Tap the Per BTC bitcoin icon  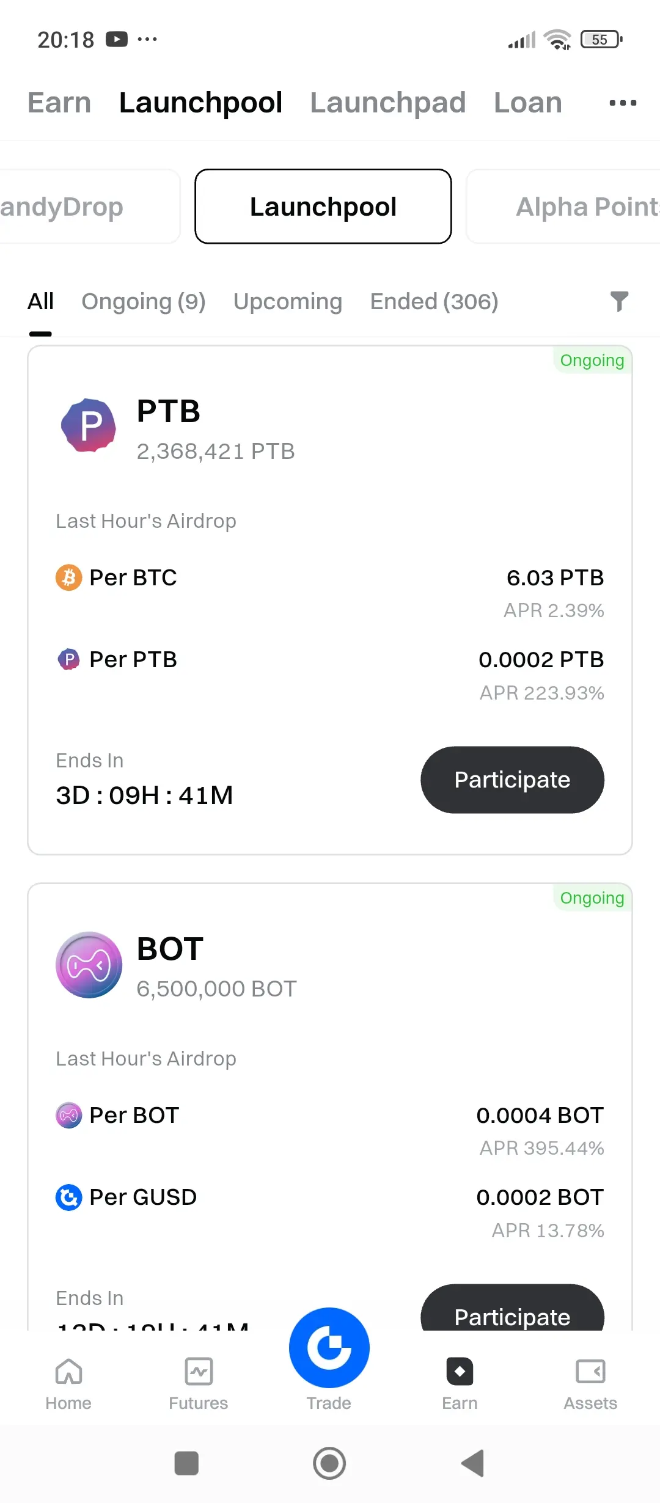[69, 577]
